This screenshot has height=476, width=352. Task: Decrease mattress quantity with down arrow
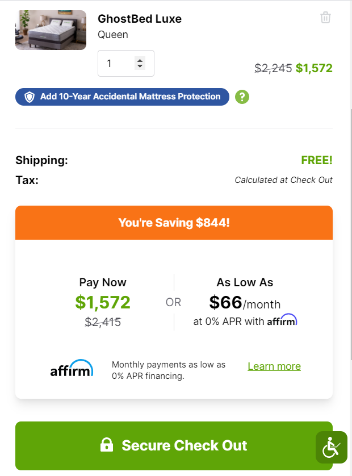(140, 67)
